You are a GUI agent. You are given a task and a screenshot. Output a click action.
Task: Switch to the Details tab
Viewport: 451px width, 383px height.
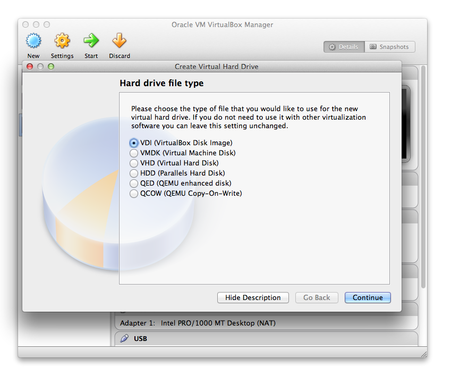(x=344, y=47)
